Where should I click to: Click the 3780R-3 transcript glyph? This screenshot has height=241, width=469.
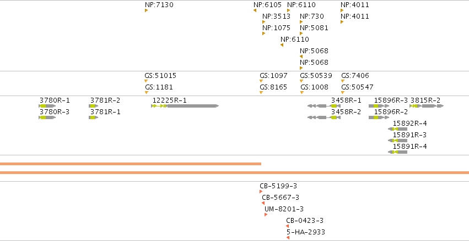pos(47,117)
